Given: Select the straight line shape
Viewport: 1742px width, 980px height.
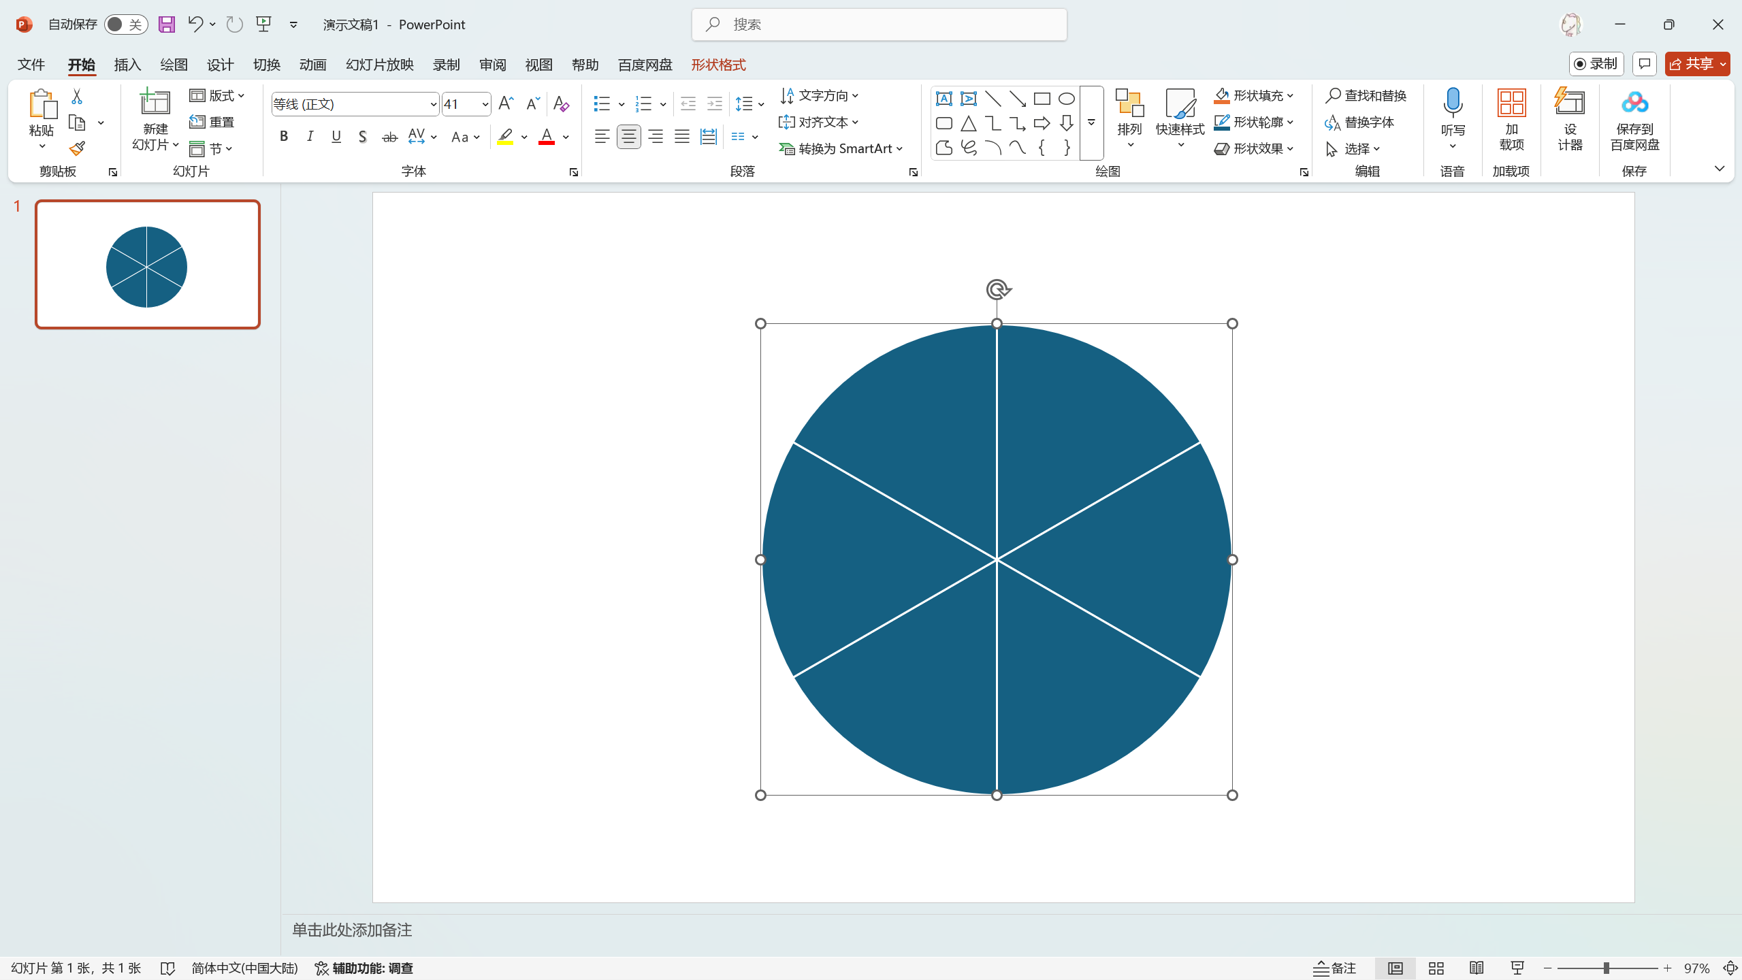Looking at the screenshot, I should pyautogui.click(x=993, y=99).
